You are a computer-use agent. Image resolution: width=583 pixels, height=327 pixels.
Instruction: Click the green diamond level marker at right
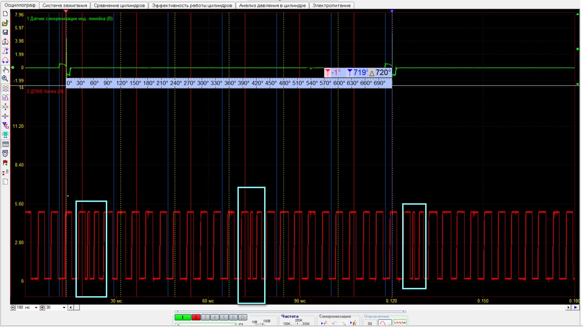[578, 49]
